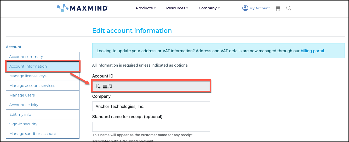The height and width of the screenshot is (142, 349).
Task: Open Manage license keys page
Action: (x=28, y=76)
